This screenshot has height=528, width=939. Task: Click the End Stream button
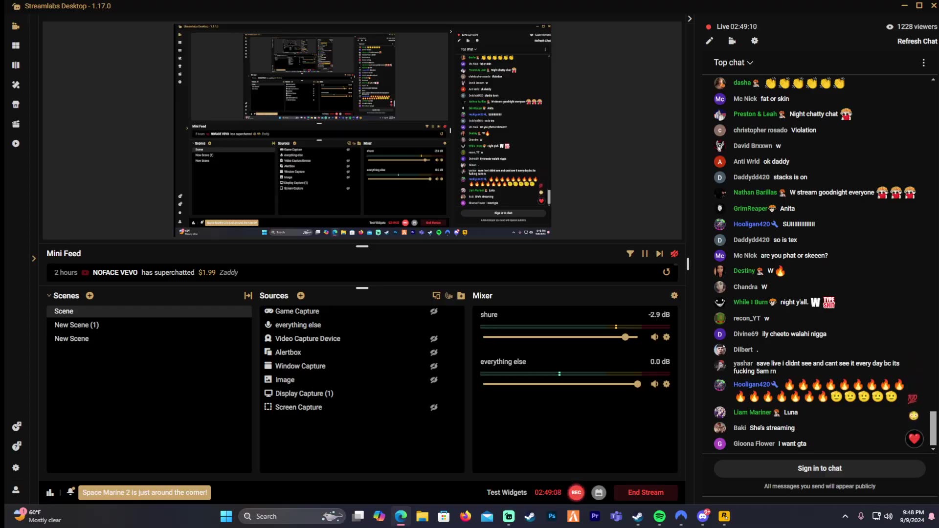click(x=646, y=492)
